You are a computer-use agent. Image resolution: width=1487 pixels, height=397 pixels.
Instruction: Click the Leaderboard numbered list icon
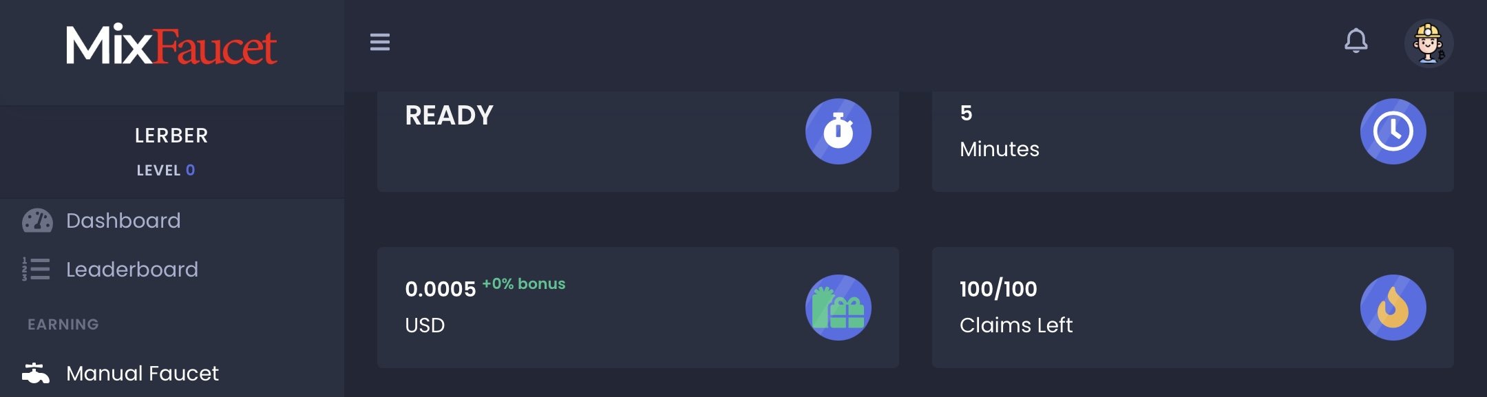[x=36, y=269]
